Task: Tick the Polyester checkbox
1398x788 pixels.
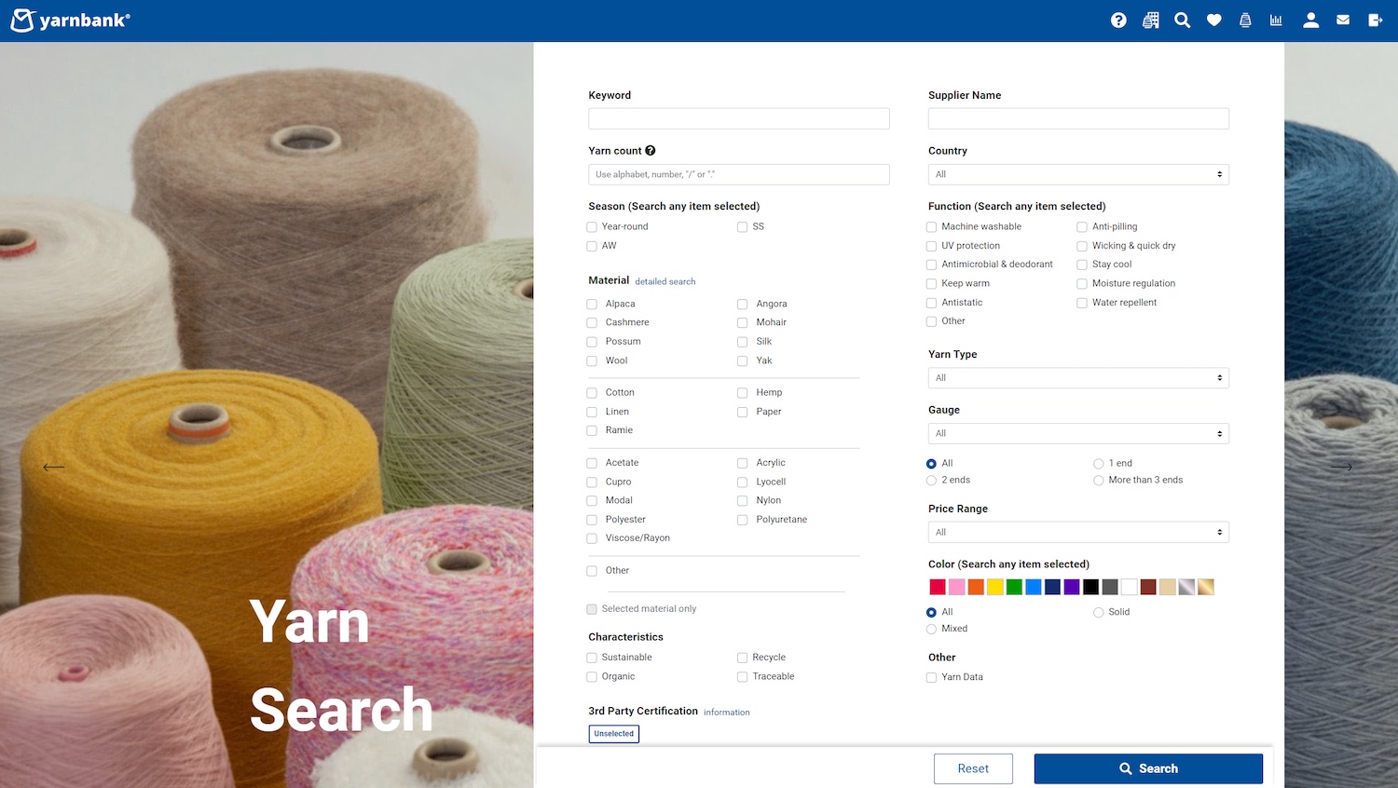Action: [x=592, y=520]
